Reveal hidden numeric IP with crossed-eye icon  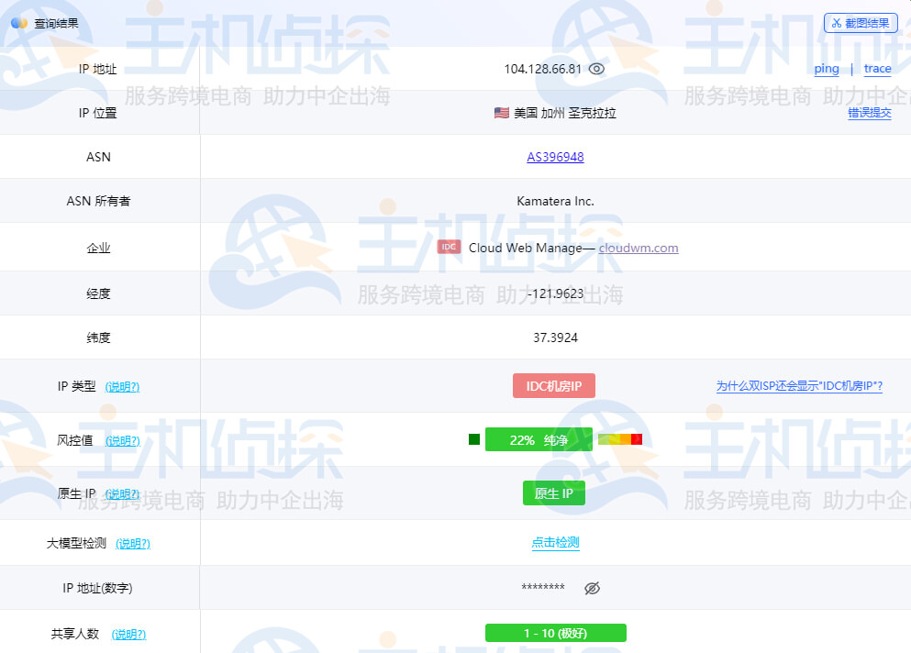[x=592, y=588]
